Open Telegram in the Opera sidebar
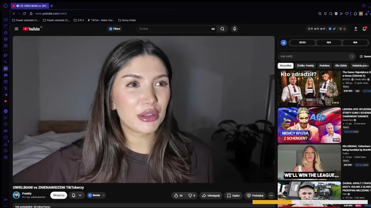 coord(6,95)
